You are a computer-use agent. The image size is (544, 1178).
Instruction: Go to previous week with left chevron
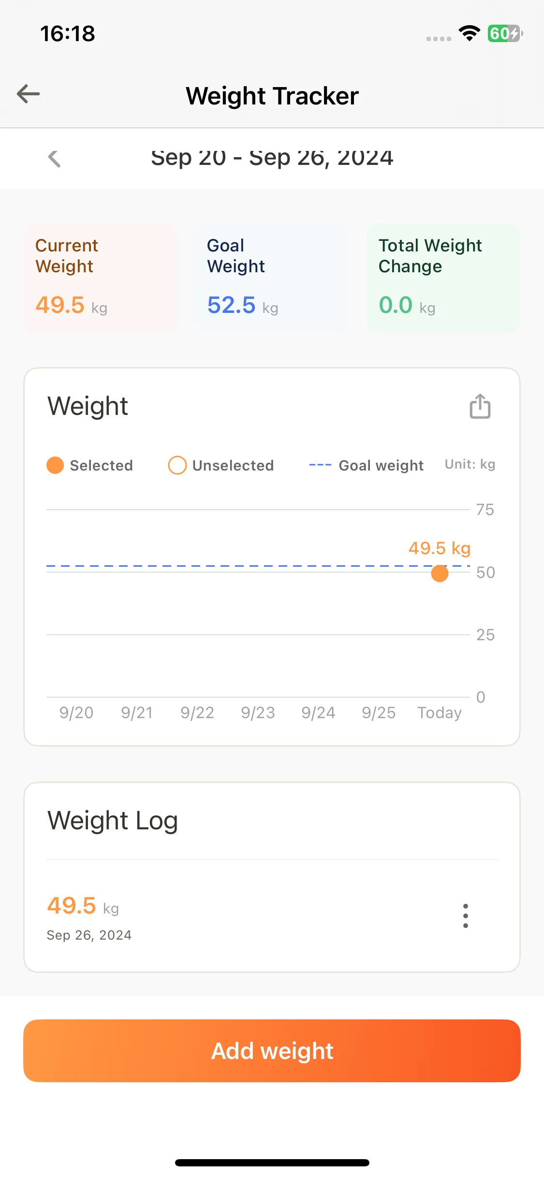(54, 158)
